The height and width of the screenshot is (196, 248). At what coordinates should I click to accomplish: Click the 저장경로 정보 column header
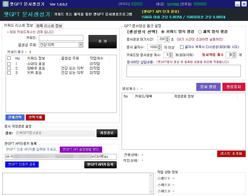205,96
